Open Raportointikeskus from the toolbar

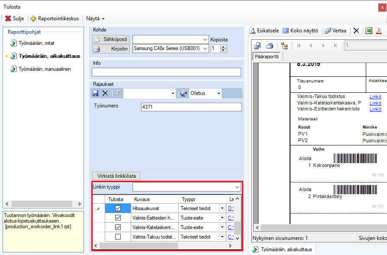pyautogui.click(x=55, y=19)
